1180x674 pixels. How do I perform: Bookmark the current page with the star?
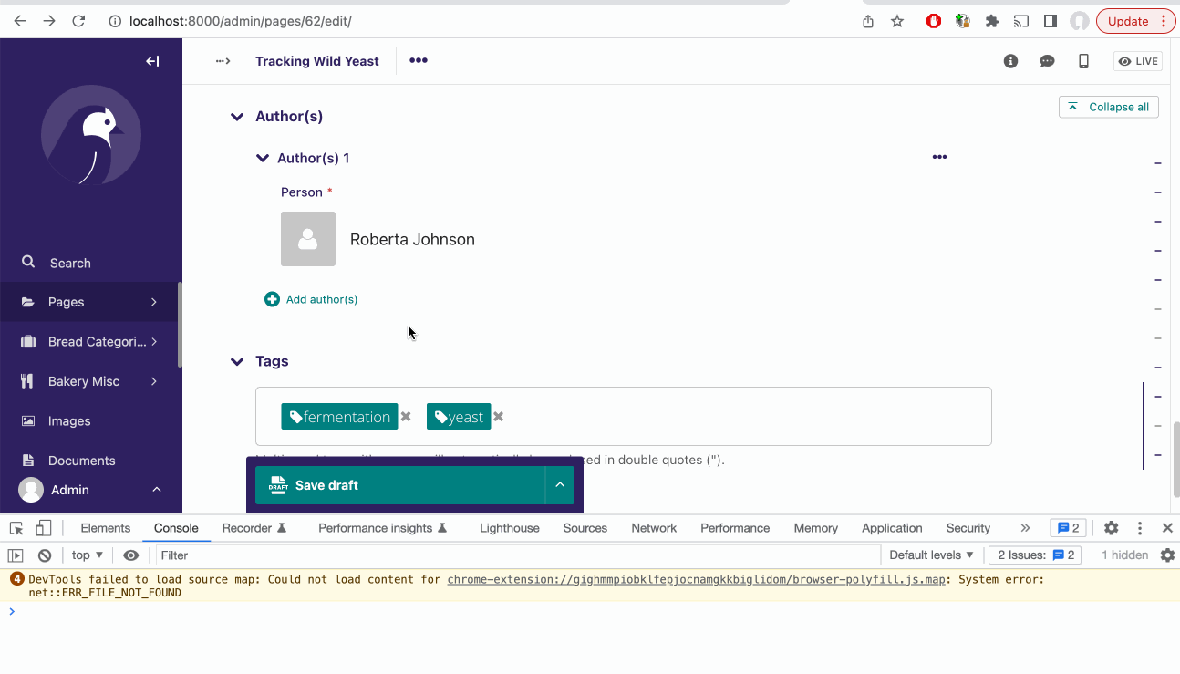(x=897, y=20)
